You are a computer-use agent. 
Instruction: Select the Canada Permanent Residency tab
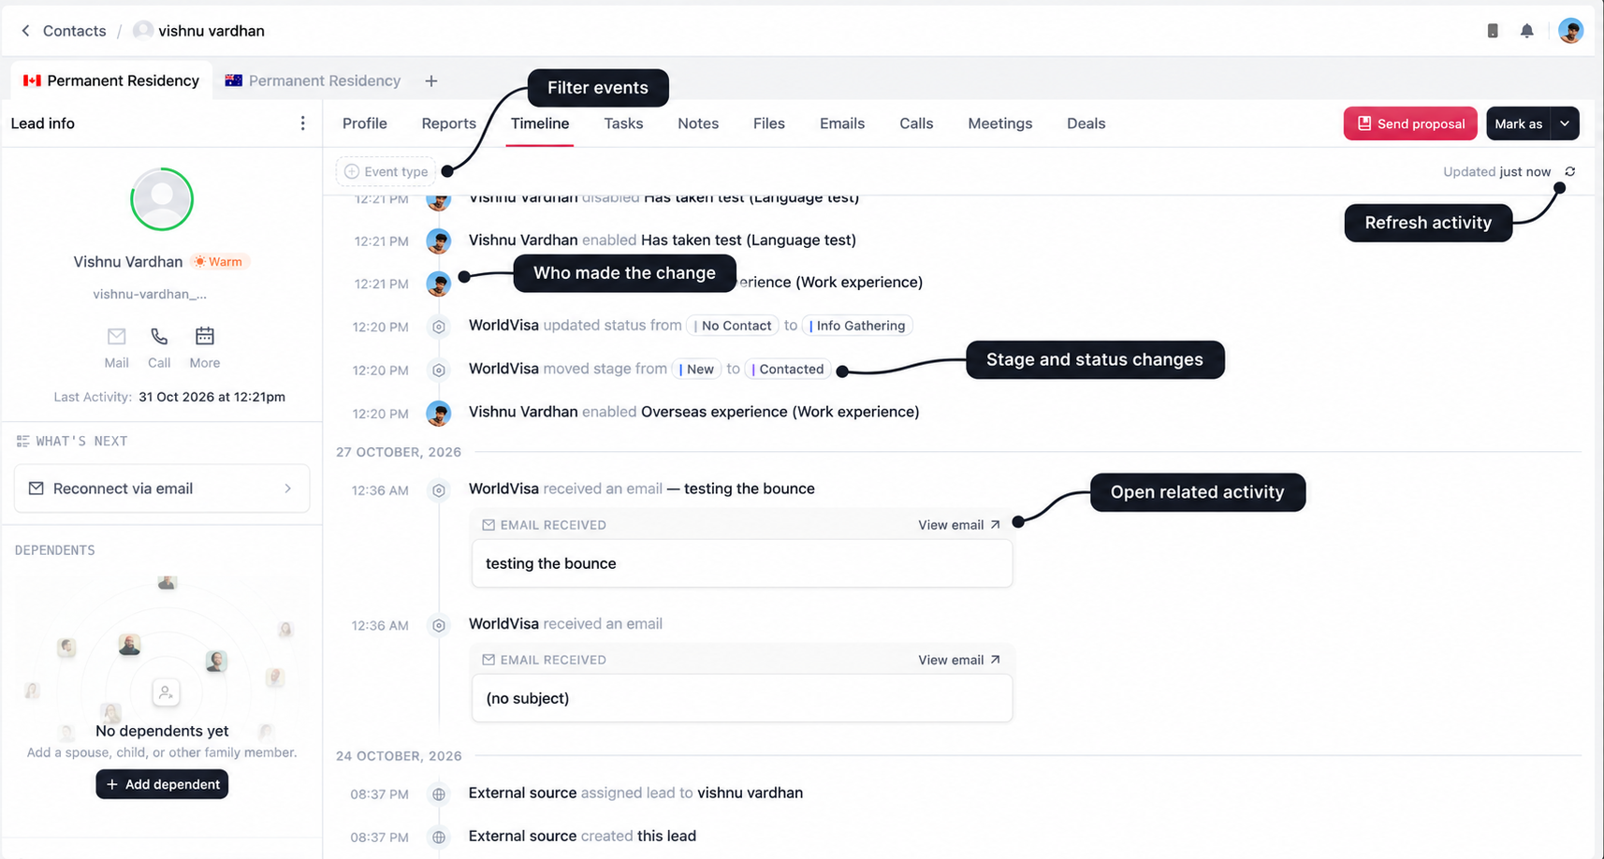[111, 81]
